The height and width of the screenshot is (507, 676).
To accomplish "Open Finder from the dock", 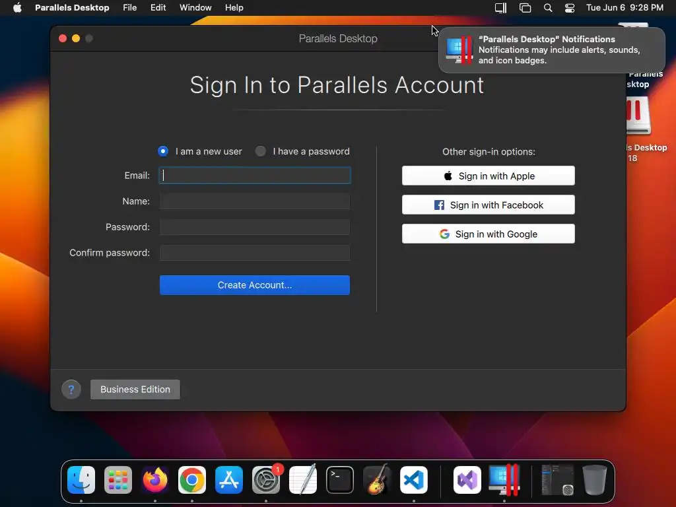I will [x=81, y=480].
